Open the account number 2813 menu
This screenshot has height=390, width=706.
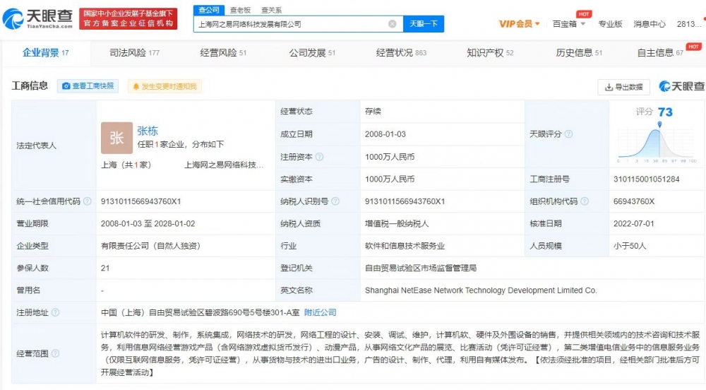click(x=689, y=24)
